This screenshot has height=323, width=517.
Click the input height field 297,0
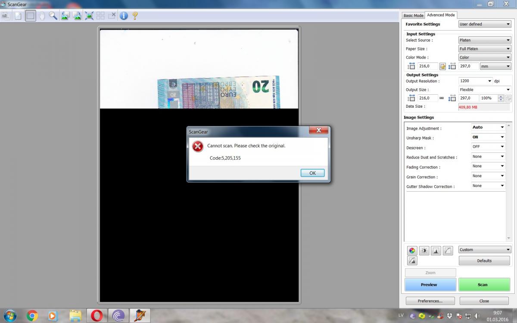pos(468,66)
